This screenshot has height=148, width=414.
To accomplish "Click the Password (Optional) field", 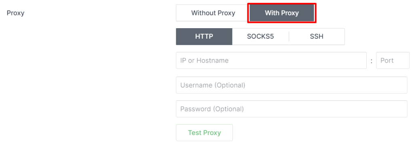I will point(291,109).
